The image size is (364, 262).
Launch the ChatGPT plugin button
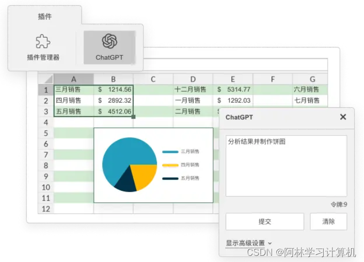point(109,47)
